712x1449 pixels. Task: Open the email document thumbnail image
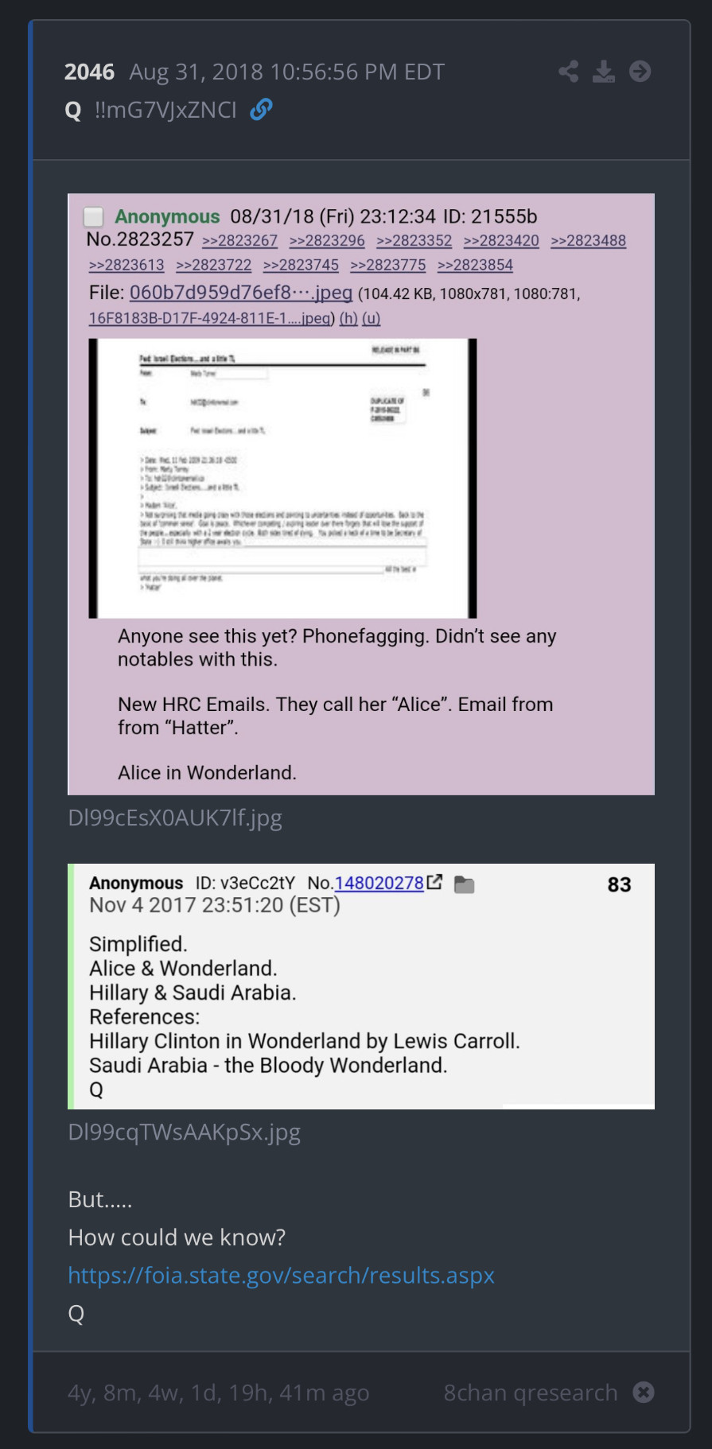point(282,478)
